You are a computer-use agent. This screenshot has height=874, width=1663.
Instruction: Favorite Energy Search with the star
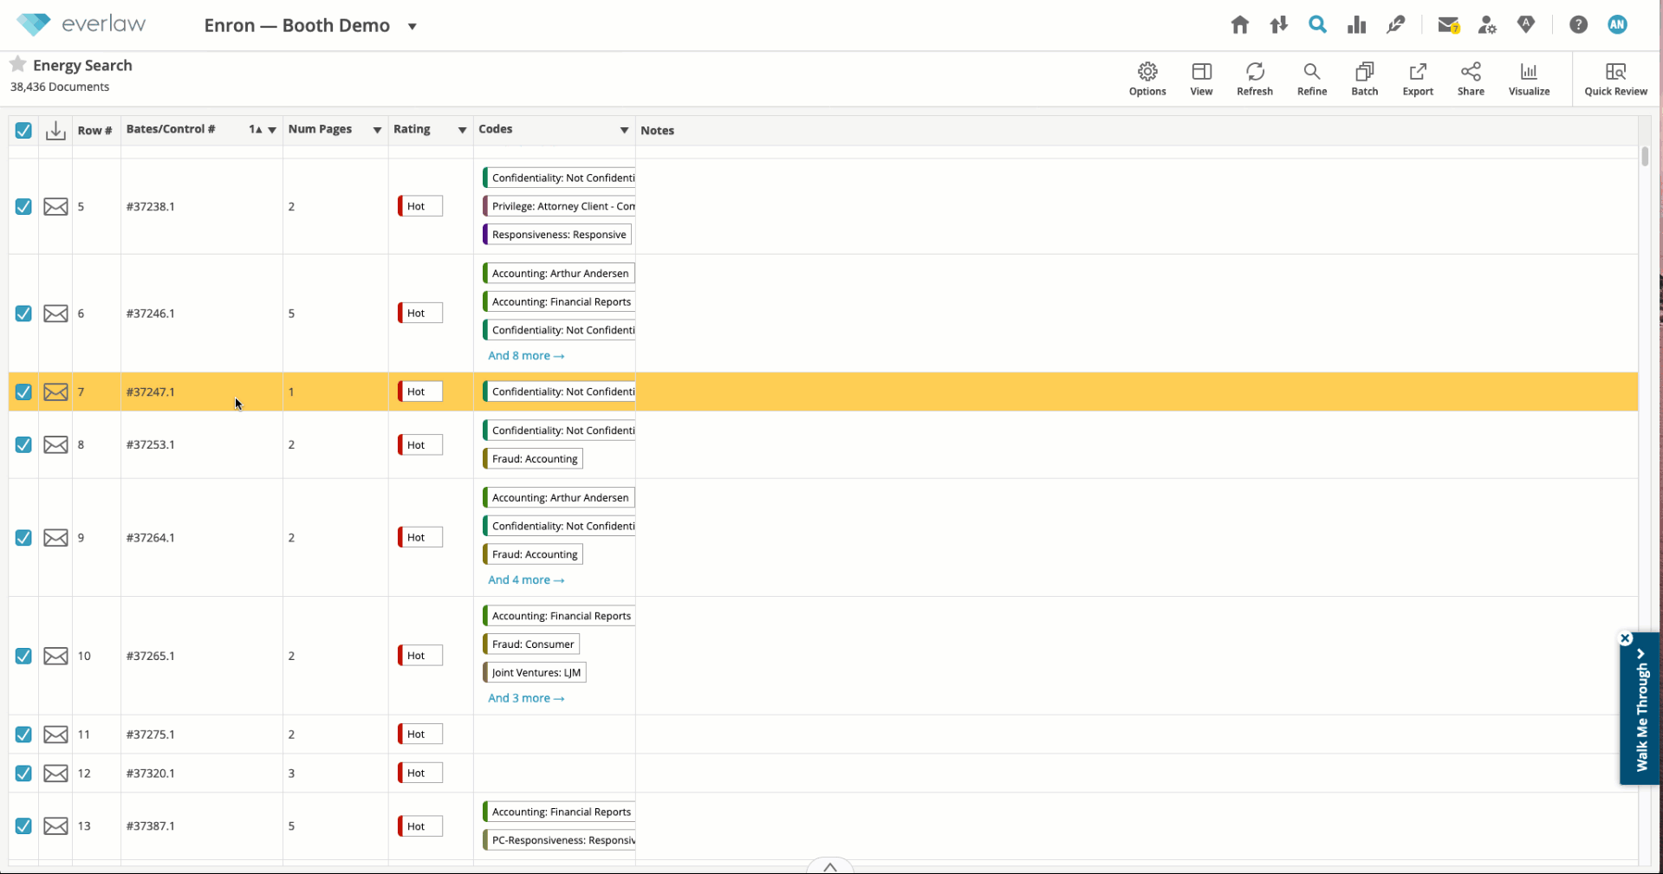click(x=17, y=64)
